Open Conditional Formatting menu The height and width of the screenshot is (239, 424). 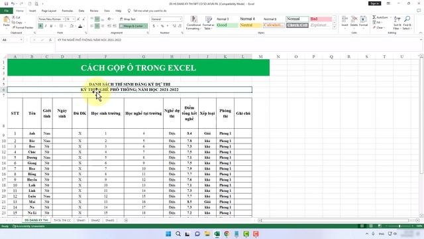[193, 23]
